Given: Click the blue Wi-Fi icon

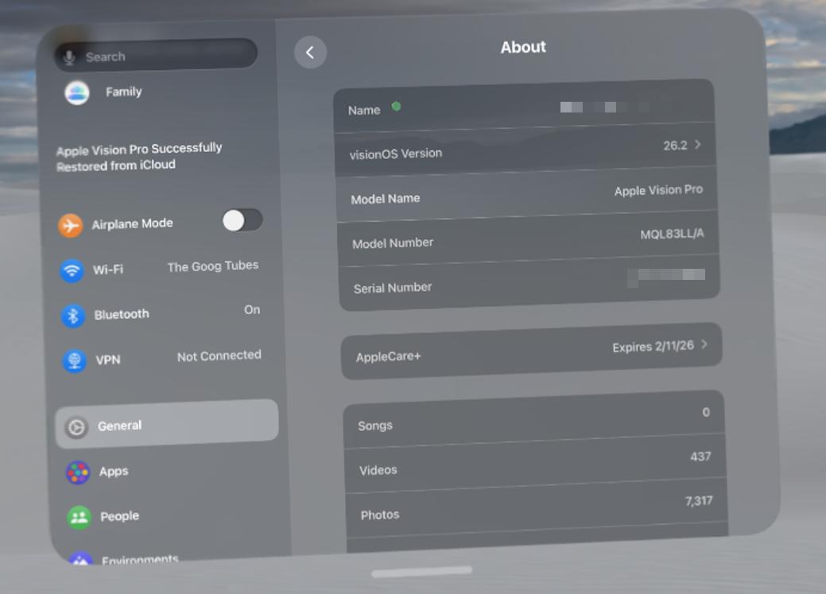Looking at the screenshot, I should pos(72,270).
